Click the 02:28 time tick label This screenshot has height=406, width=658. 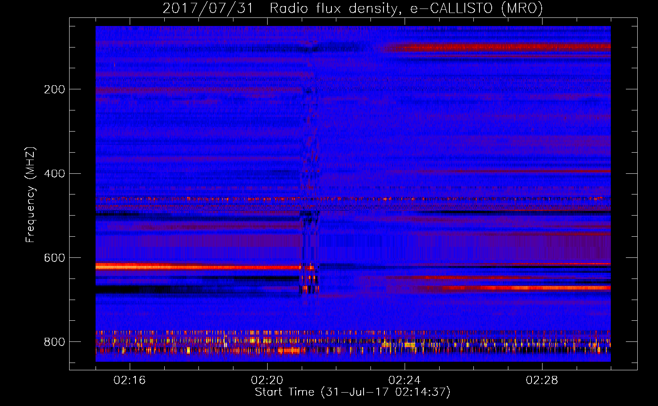point(542,380)
